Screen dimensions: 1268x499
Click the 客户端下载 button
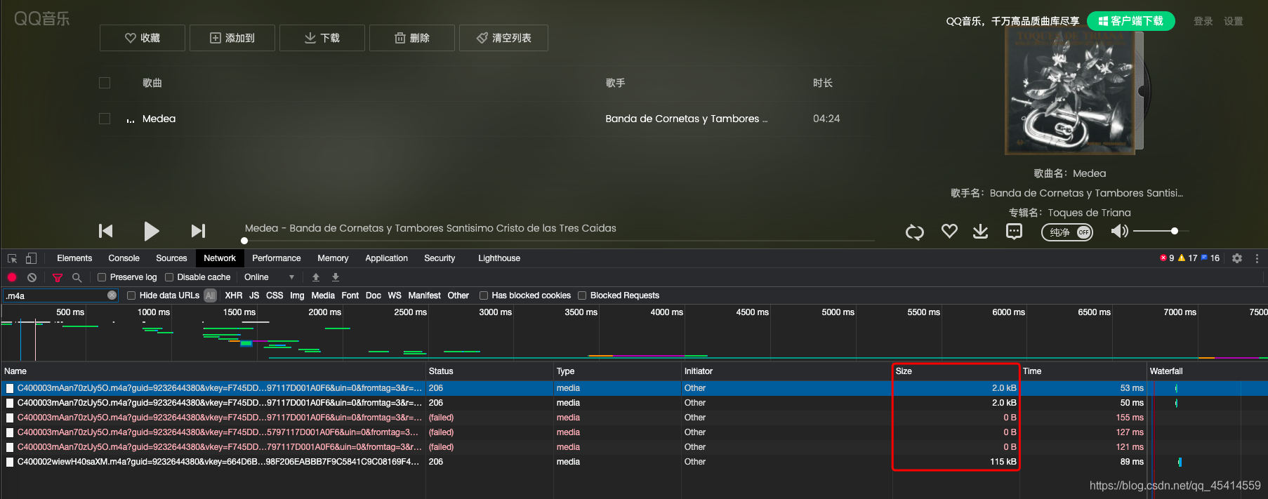1130,21
